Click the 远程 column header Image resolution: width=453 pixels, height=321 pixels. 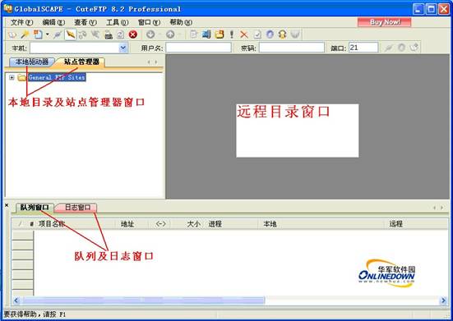395,224
